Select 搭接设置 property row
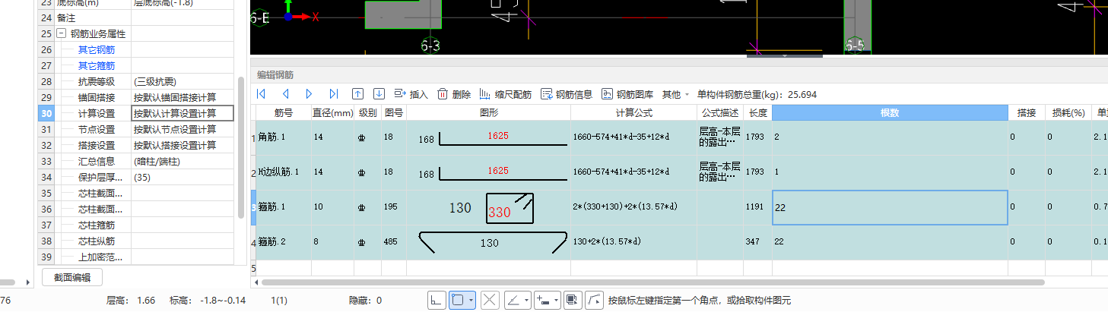 point(136,145)
